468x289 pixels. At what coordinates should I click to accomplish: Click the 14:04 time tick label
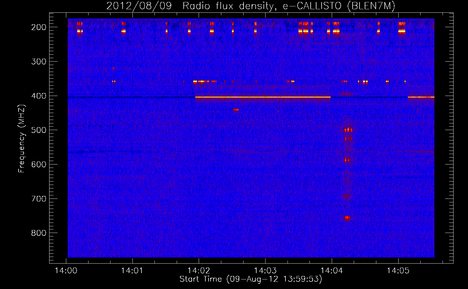click(332, 271)
